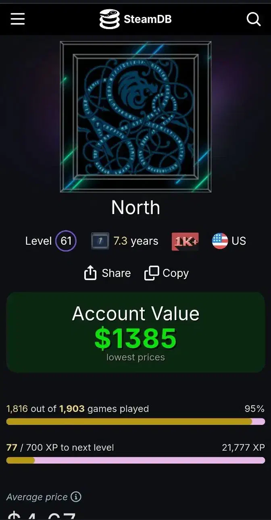Screen dimensions: 271x520
Task: Open the search magnifier icon
Action: pyautogui.click(x=254, y=19)
